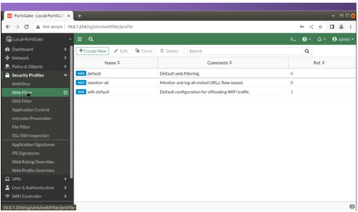
Task: Click the search magnifier button beside Search
Action: click(307, 51)
